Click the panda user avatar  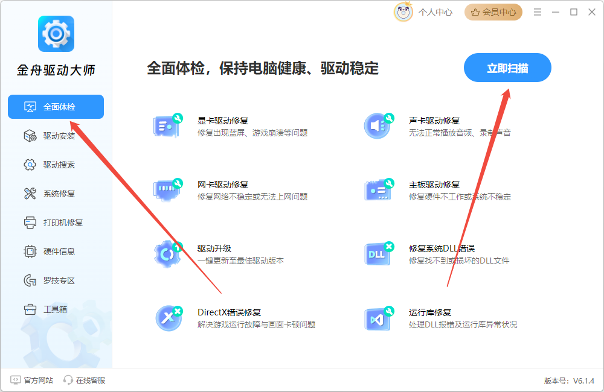point(403,12)
